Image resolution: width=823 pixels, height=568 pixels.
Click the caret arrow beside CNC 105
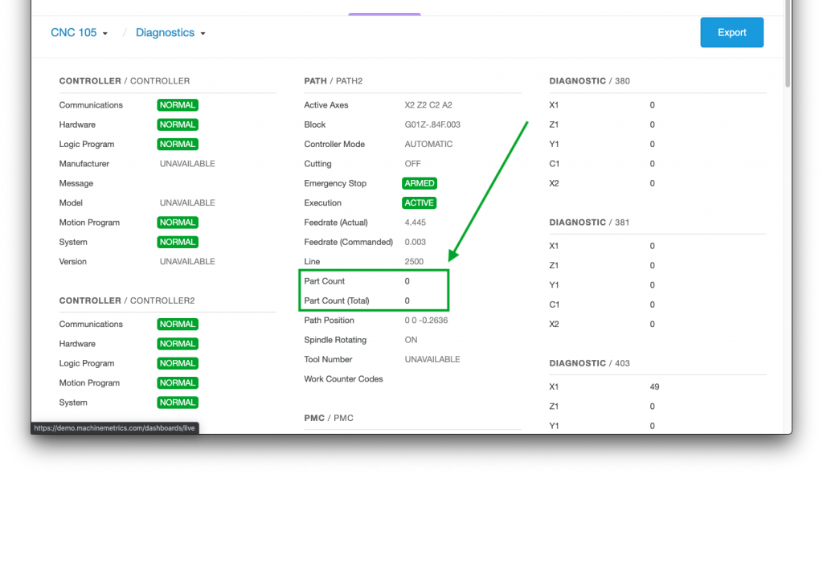(x=105, y=34)
